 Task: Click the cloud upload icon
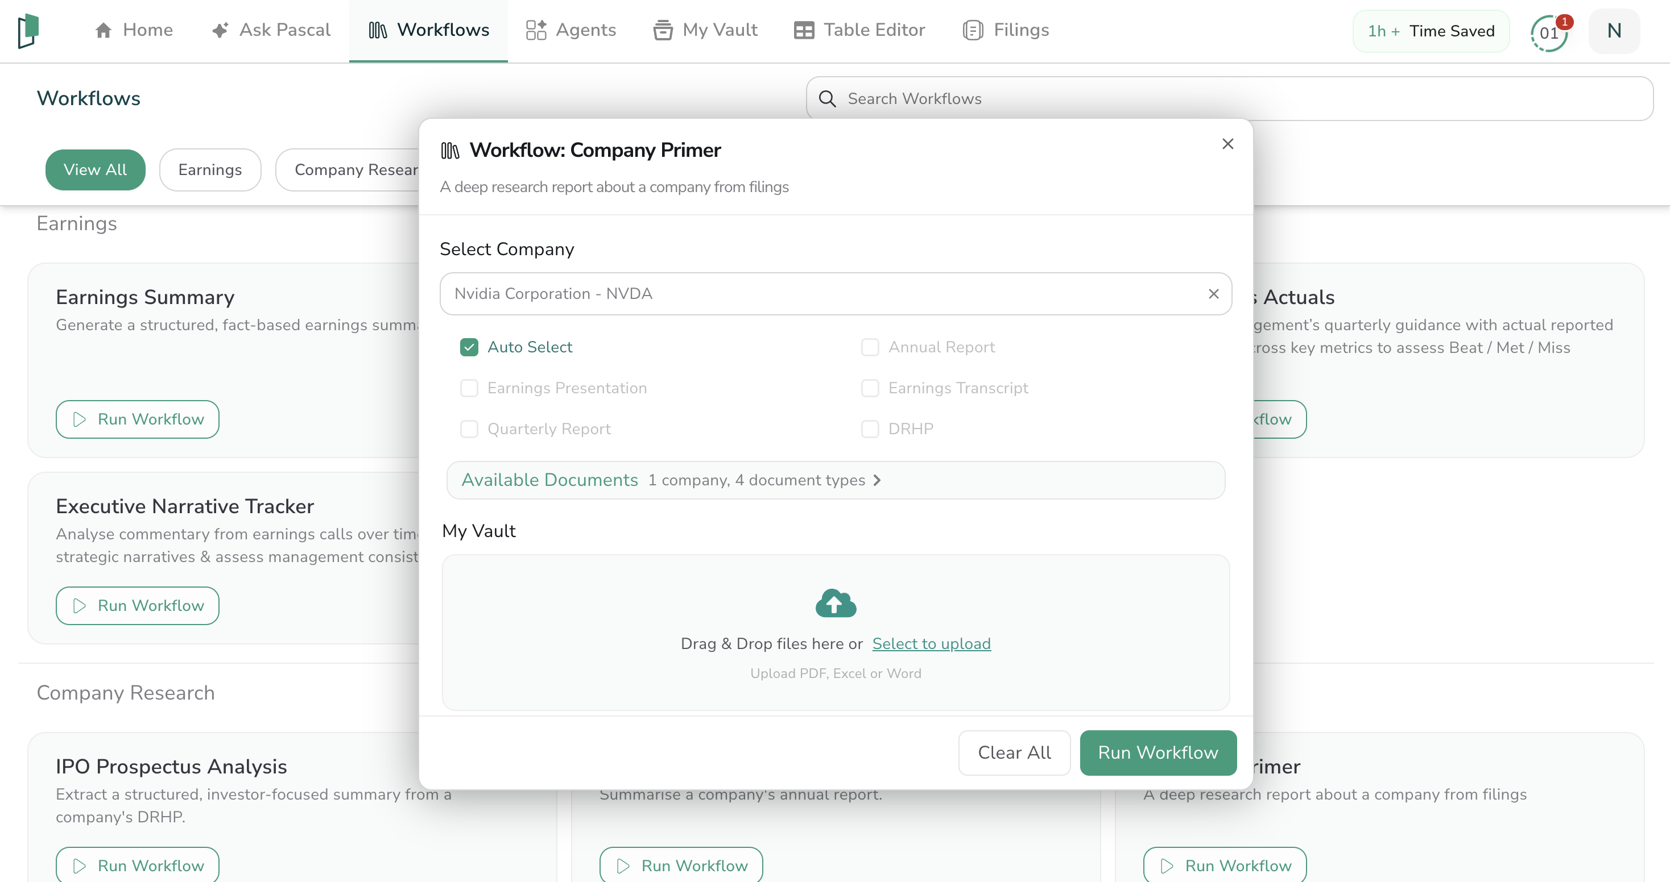[835, 603]
